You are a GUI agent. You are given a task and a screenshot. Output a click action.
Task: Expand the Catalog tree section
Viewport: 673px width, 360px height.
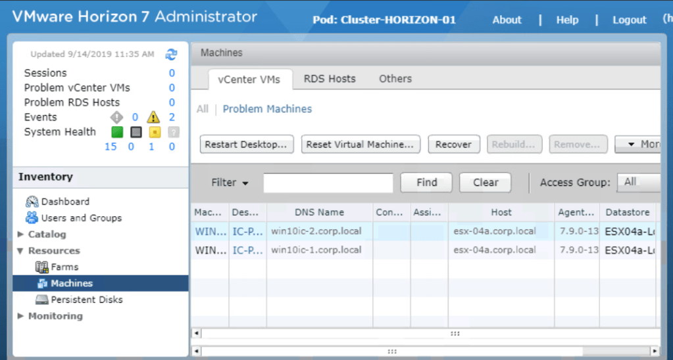coord(21,235)
